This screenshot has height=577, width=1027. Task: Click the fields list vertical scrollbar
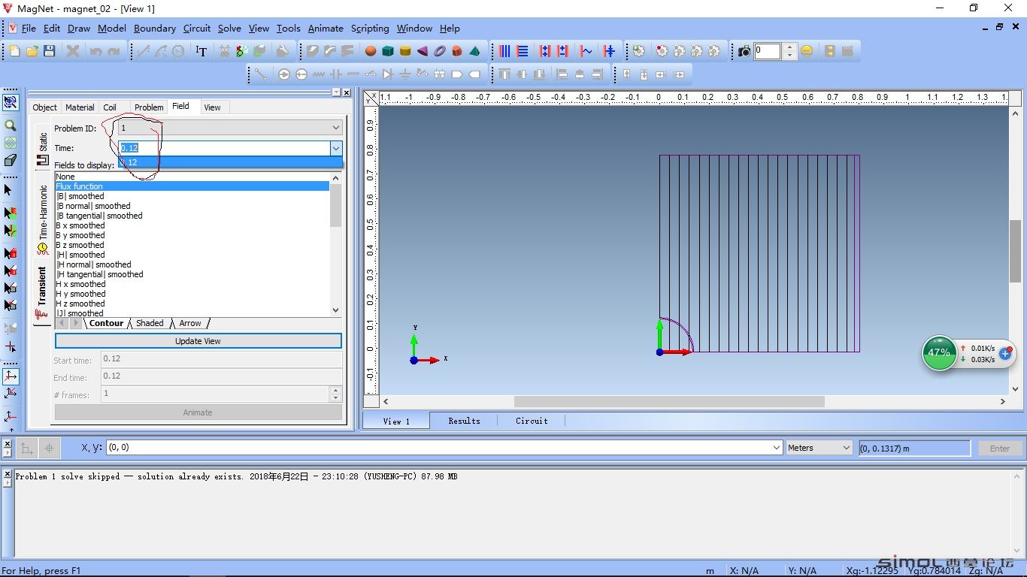click(336, 243)
